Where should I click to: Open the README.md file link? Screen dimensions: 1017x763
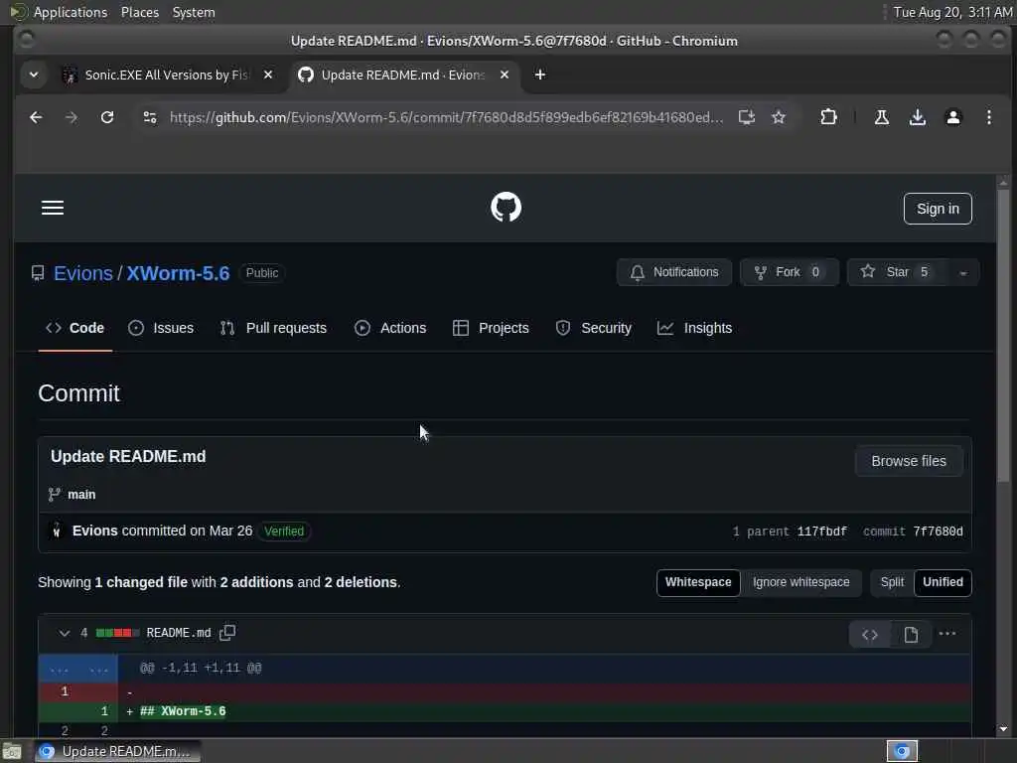tap(179, 633)
